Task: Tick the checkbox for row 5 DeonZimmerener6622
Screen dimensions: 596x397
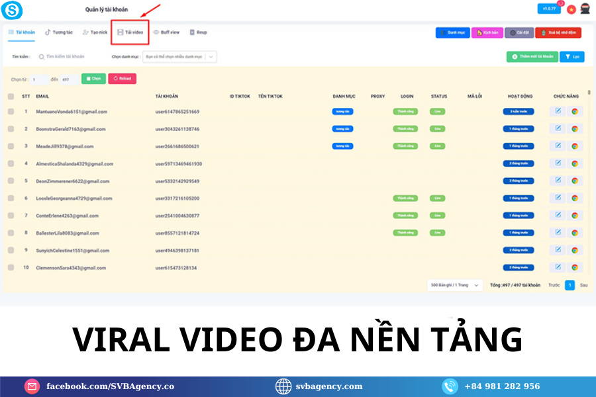Action: tap(9, 181)
